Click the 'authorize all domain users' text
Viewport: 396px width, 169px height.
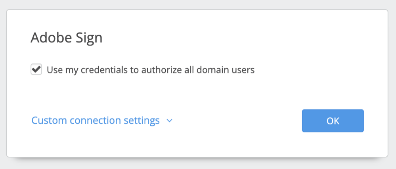pos(198,70)
